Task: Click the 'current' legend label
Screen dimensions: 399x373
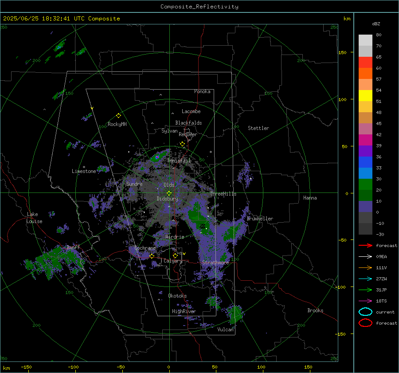Action: coord(385,312)
